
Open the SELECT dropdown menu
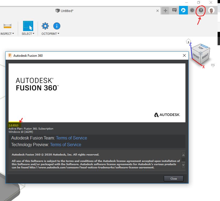pyautogui.click(x=28, y=34)
